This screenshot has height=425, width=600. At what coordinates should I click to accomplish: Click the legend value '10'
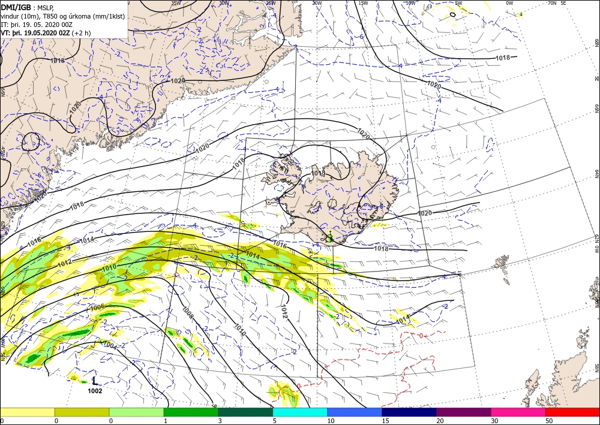pyautogui.click(x=331, y=421)
